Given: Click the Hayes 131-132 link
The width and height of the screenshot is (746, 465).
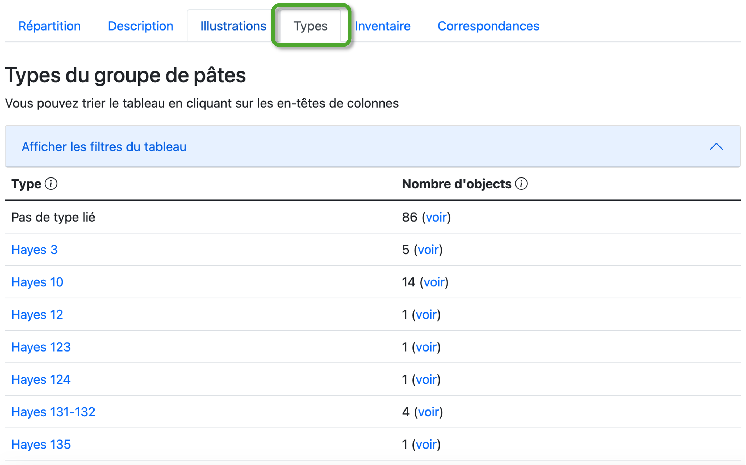Looking at the screenshot, I should (53, 412).
